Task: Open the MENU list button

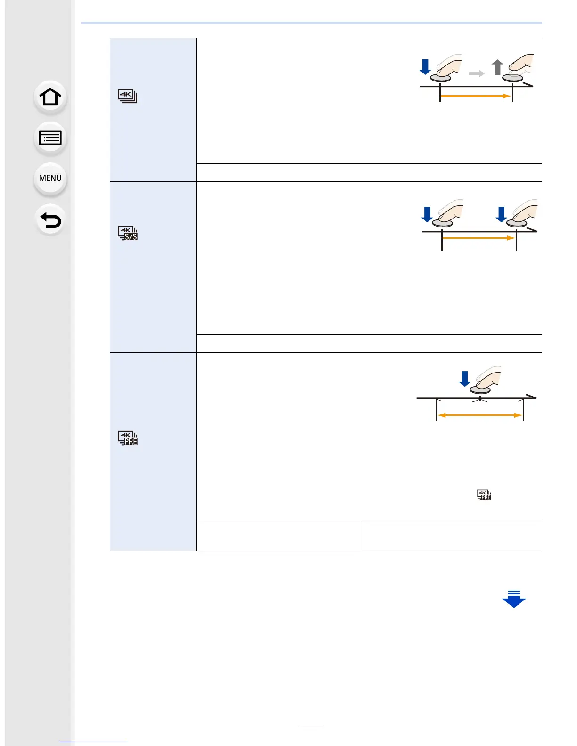Action: point(50,178)
